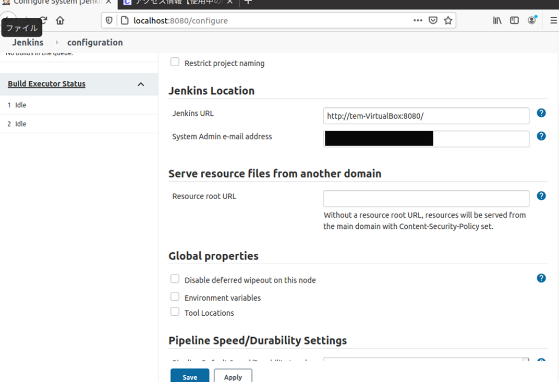Select executor row 1 Idle
Image resolution: width=559 pixels, height=382 pixels.
(x=79, y=105)
